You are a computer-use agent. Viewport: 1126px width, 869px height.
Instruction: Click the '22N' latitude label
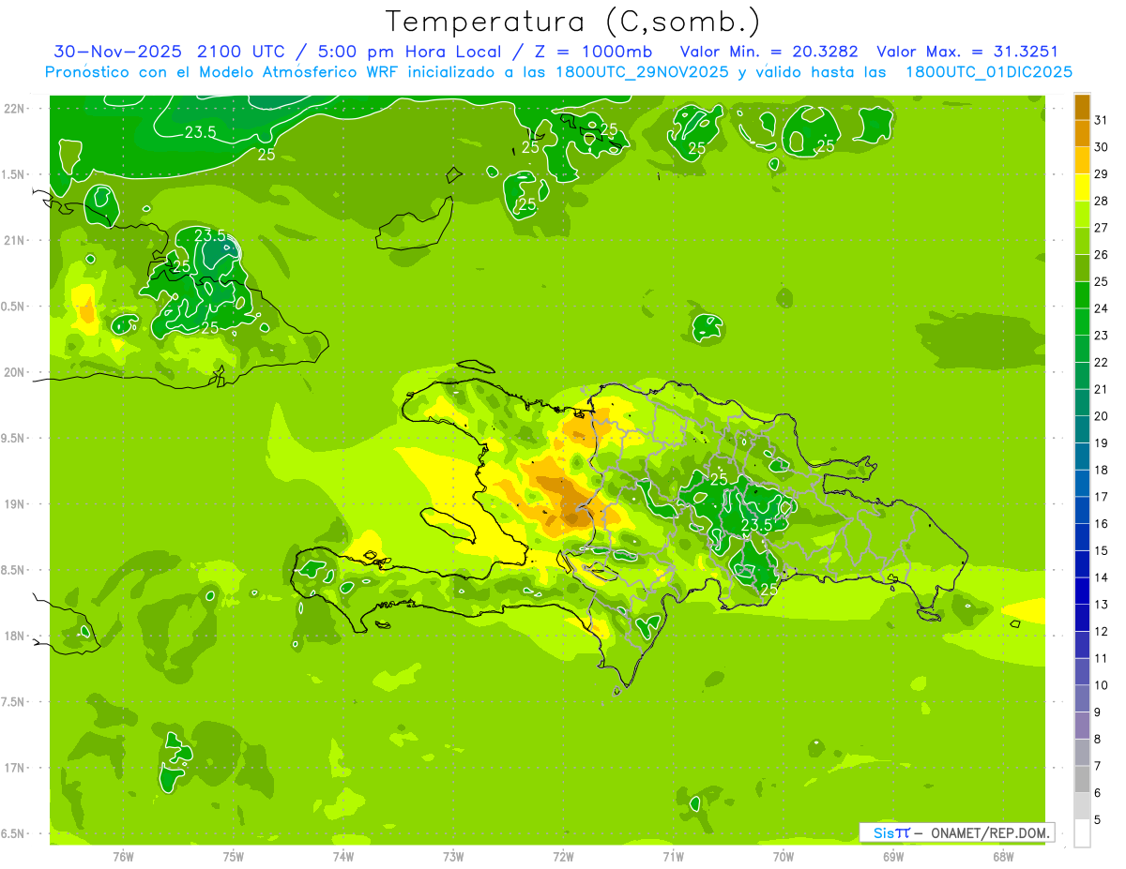click(x=14, y=108)
